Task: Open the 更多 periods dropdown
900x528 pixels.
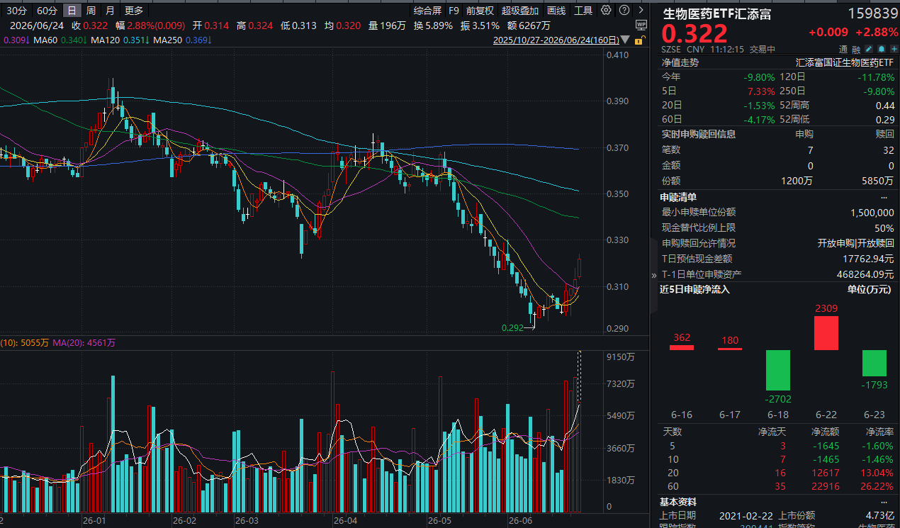Action: click(x=134, y=11)
